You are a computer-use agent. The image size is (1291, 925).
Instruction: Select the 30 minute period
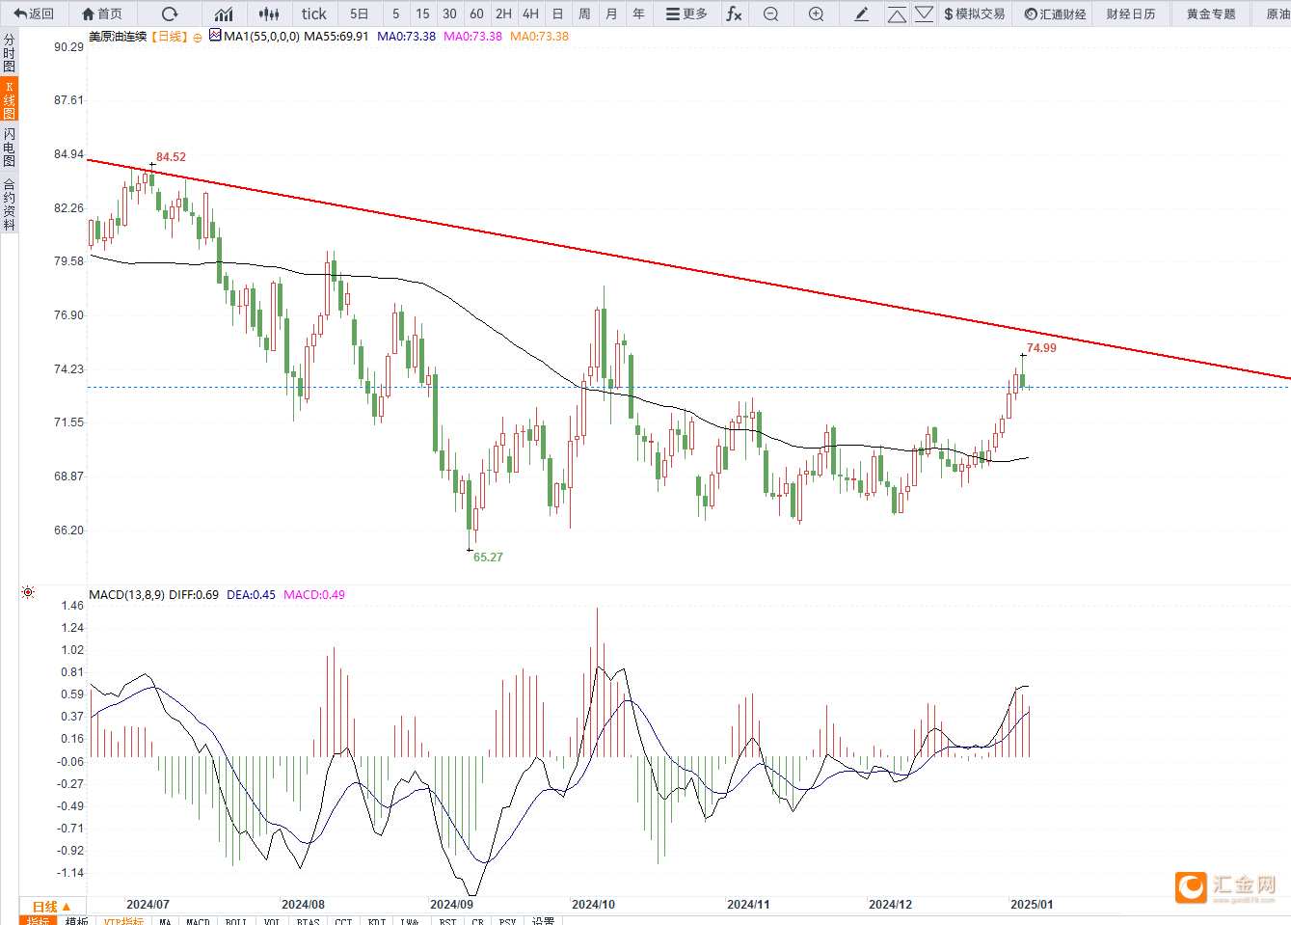coord(449,14)
